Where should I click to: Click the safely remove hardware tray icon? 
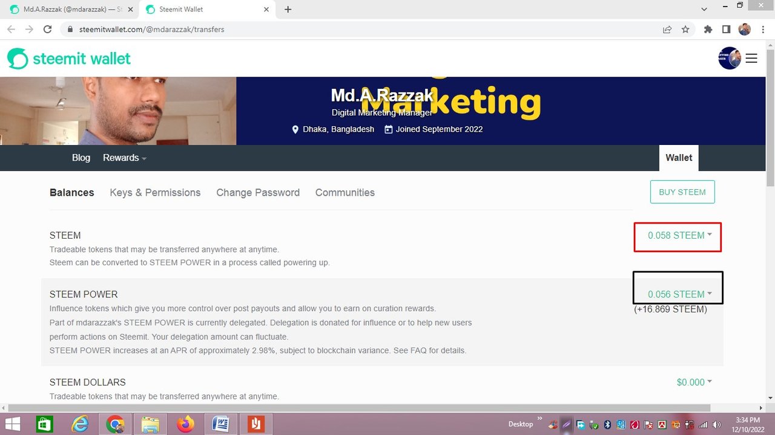(x=593, y=425)
